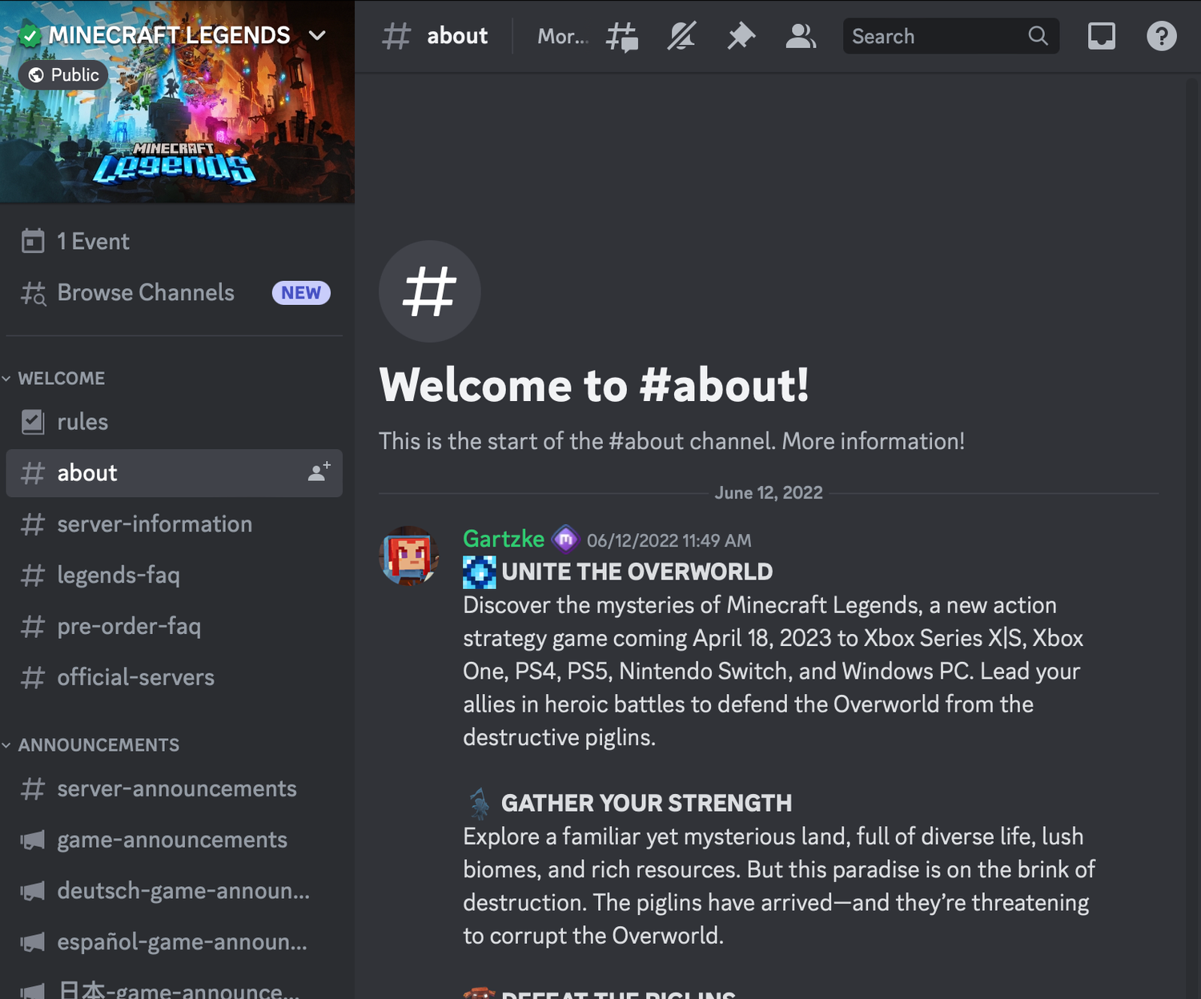Open pinned messages with pin icon

click(x=741, y=37)
